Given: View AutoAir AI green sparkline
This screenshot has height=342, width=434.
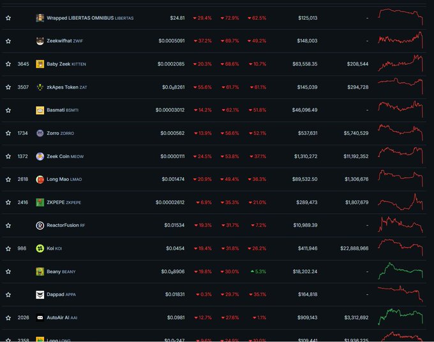Looking at the screenshot, I should [x=401, y=317].
